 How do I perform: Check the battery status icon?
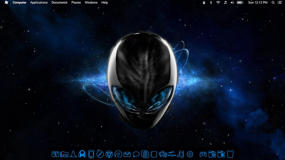[x=240, y=2]
